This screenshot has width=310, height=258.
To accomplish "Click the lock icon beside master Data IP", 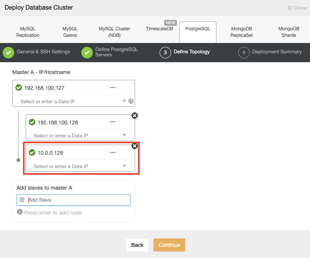I will [x=131, y=101].
